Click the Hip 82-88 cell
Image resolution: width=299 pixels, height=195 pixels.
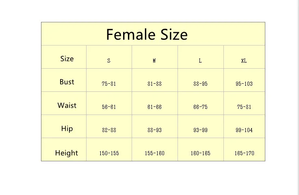coord(109,130)
